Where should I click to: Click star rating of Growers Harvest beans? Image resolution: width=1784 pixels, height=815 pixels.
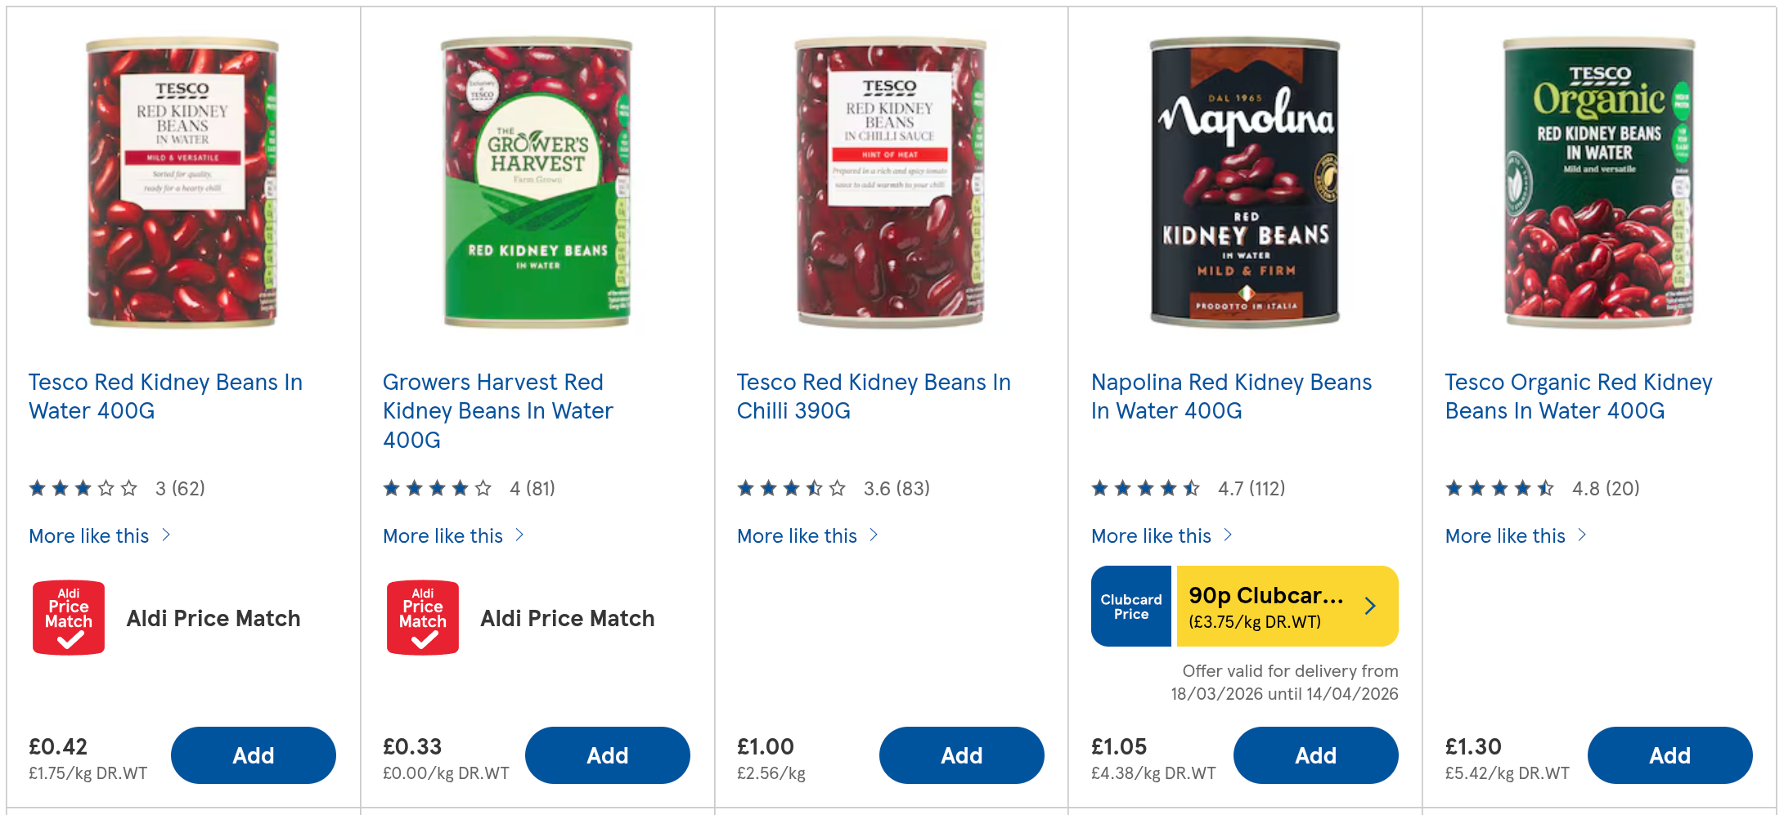pyautogui.click(x=437, y=489)
